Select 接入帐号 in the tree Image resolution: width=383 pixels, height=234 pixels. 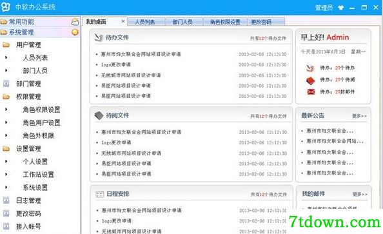[x=28, y=226]
